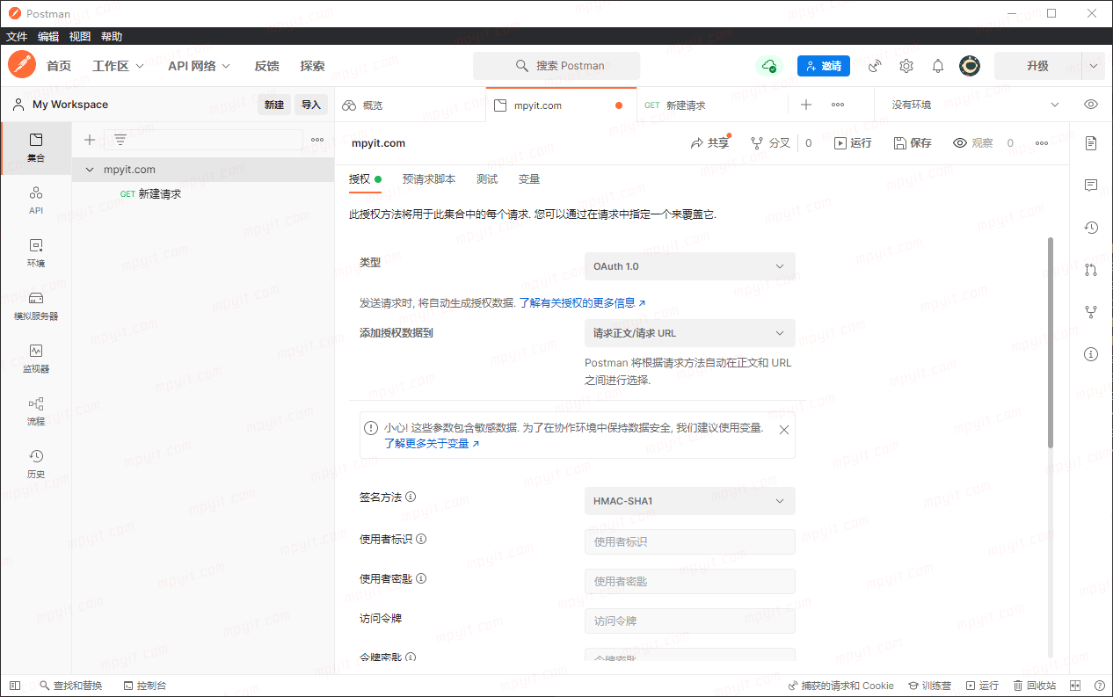
Task: Open the collection list three-dot options
Action: point(317,140)
